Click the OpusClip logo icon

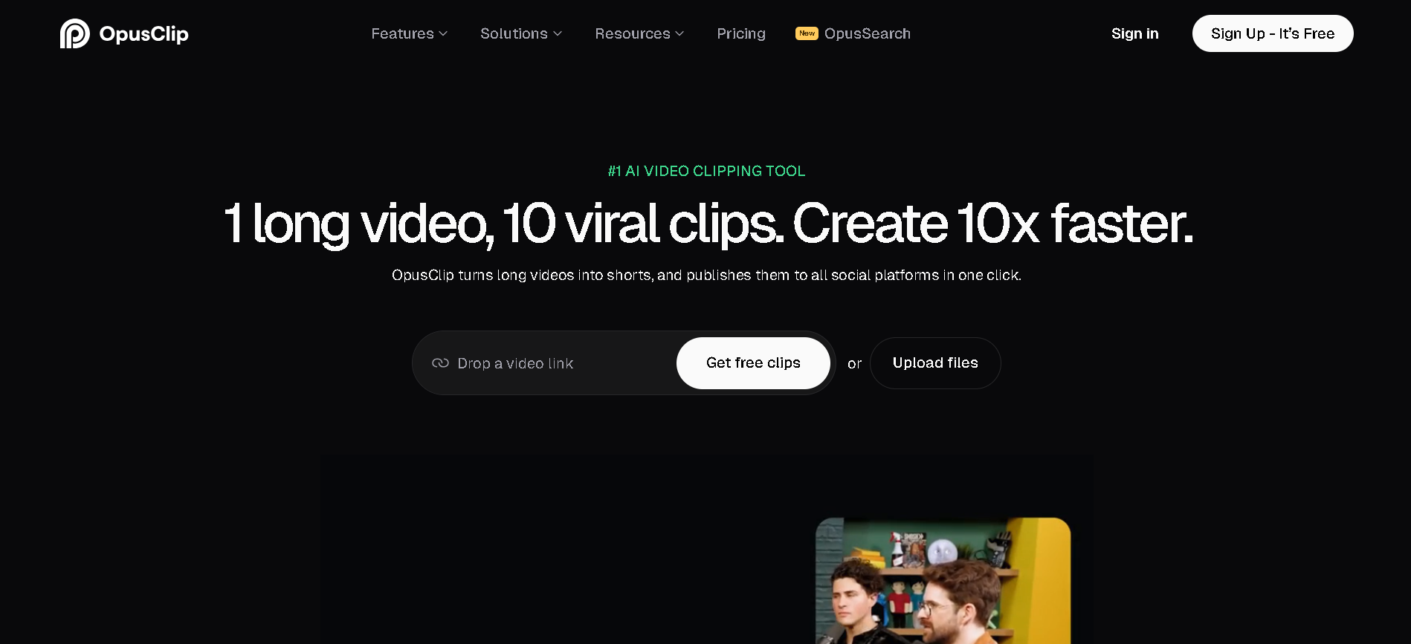[x=75, y=33]
